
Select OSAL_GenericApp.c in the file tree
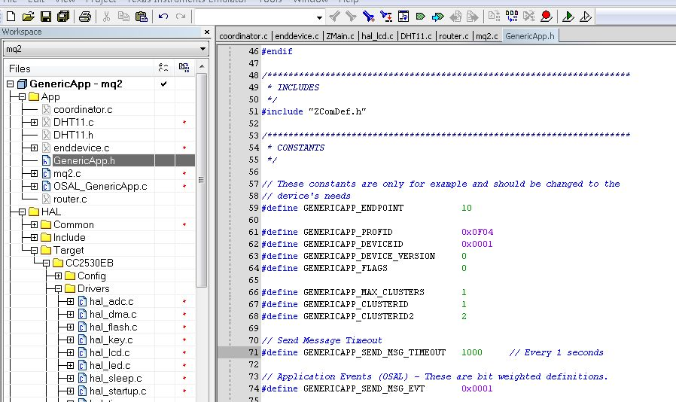click(99, 186)
